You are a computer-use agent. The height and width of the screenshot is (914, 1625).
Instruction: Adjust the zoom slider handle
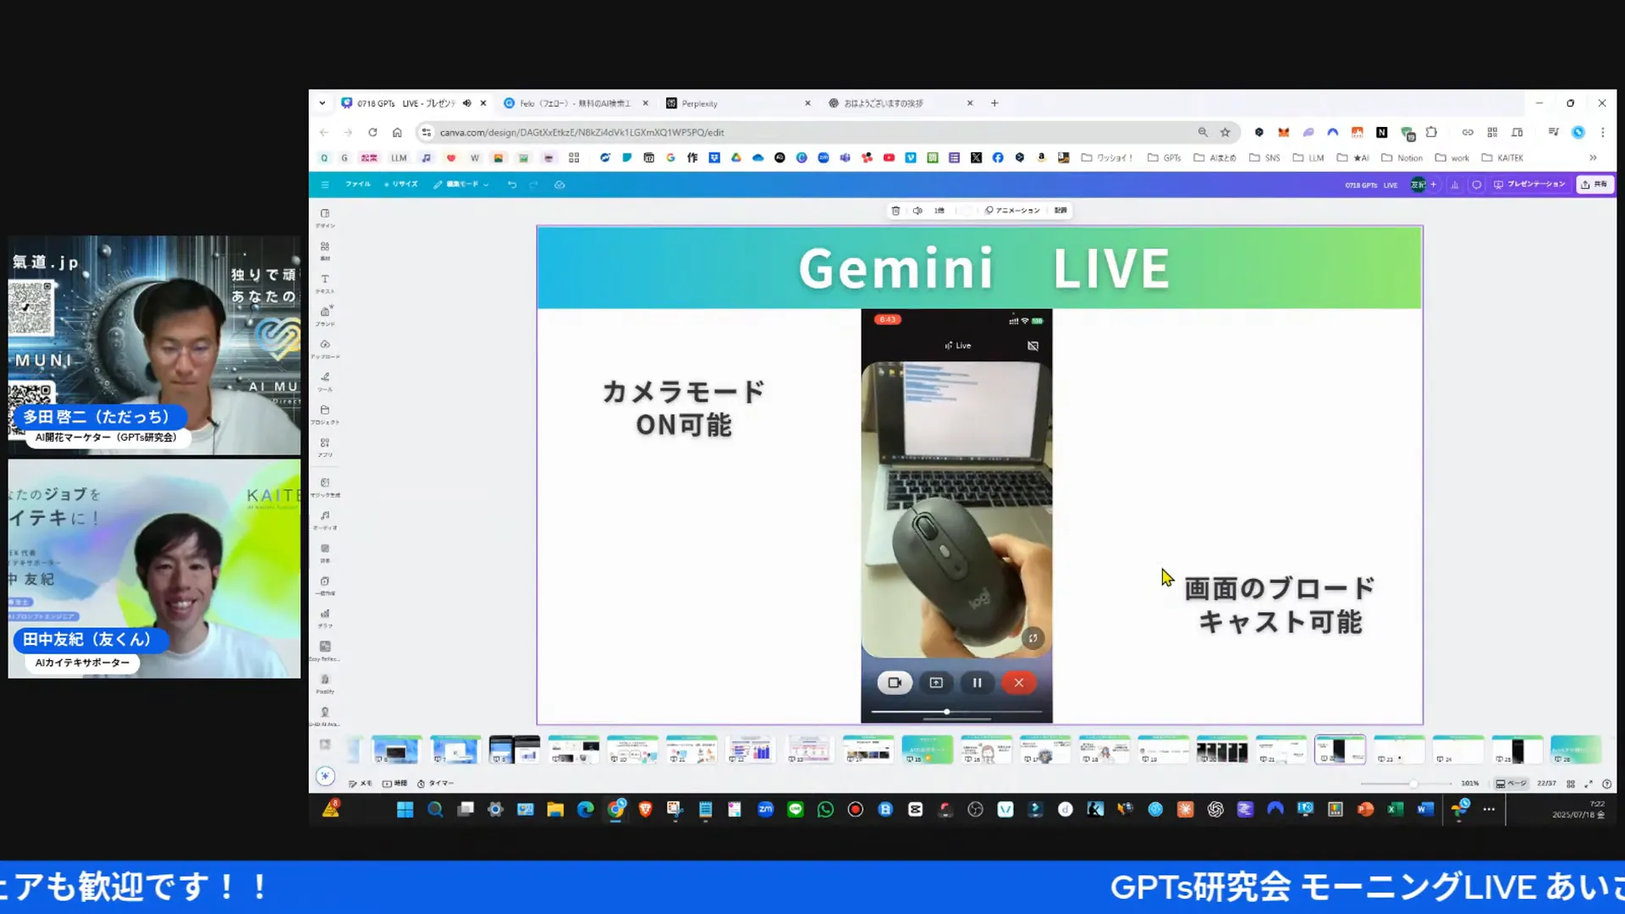click(x=1413, y=784)
